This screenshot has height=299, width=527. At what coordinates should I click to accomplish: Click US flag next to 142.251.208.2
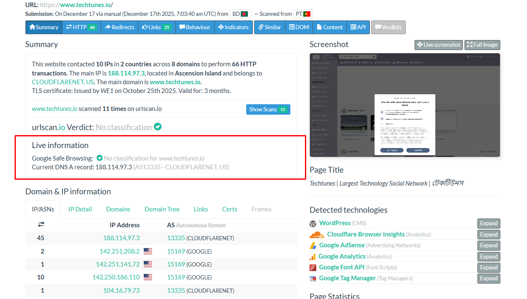148,251
